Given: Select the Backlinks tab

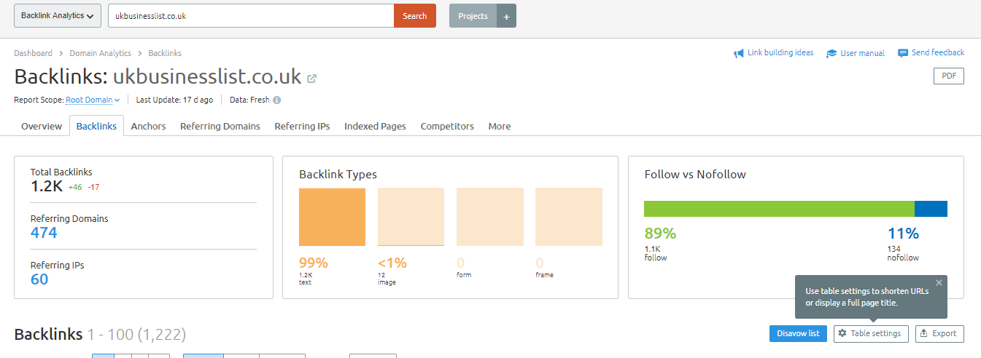Looking at the screenshot, I should point(96,126).
